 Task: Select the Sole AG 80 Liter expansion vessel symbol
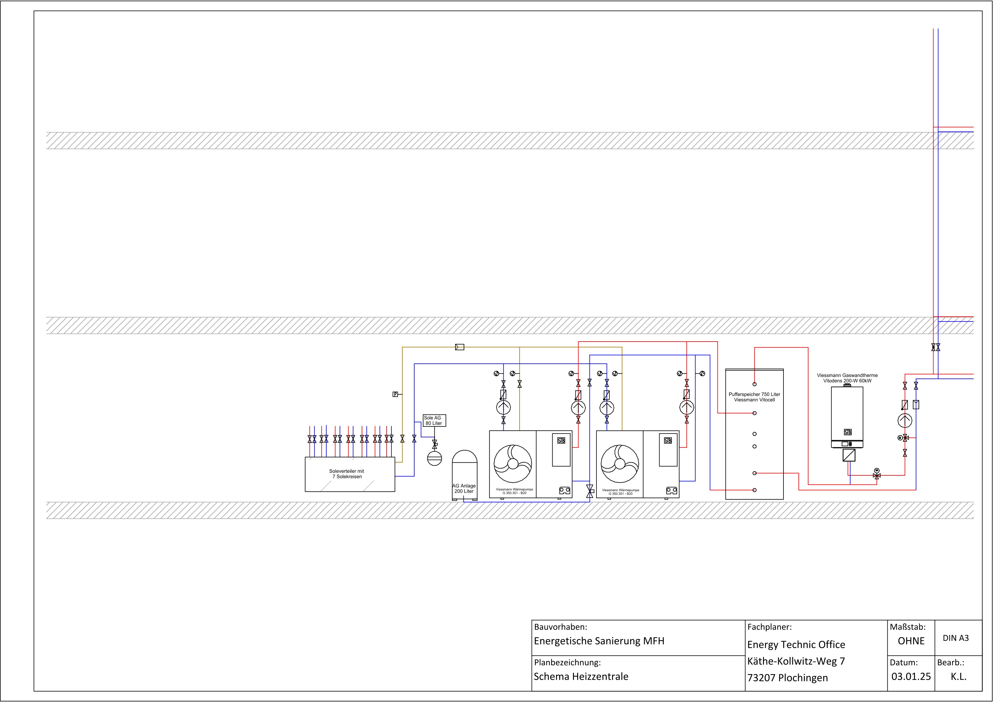coord(435,458)
